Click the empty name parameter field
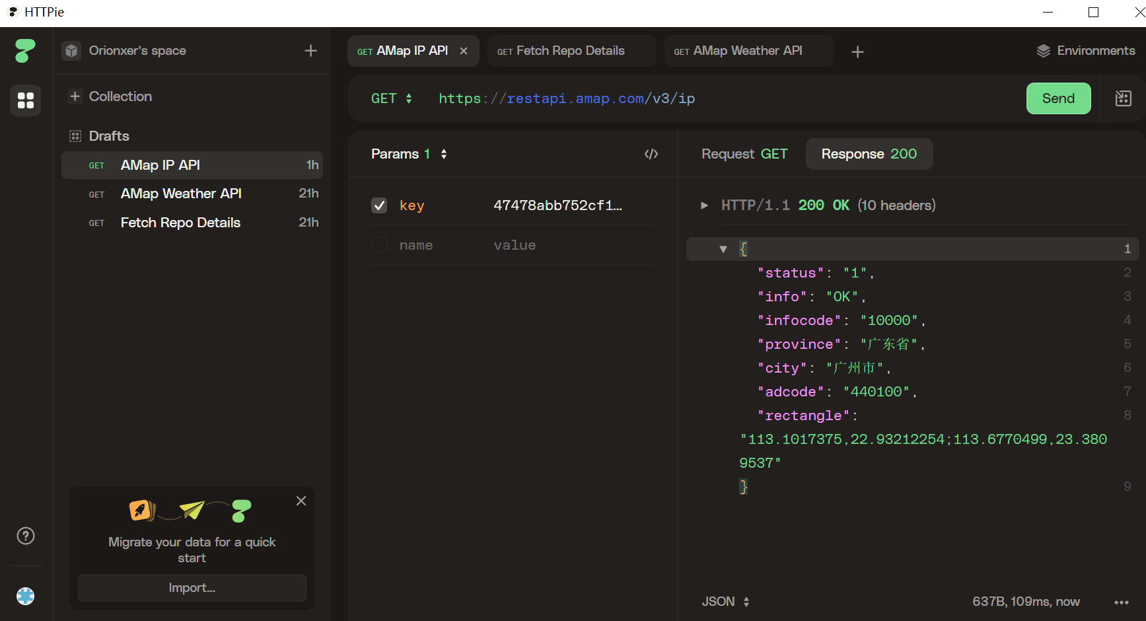This screenshot has height=621, width=1146. pos(416,245)
